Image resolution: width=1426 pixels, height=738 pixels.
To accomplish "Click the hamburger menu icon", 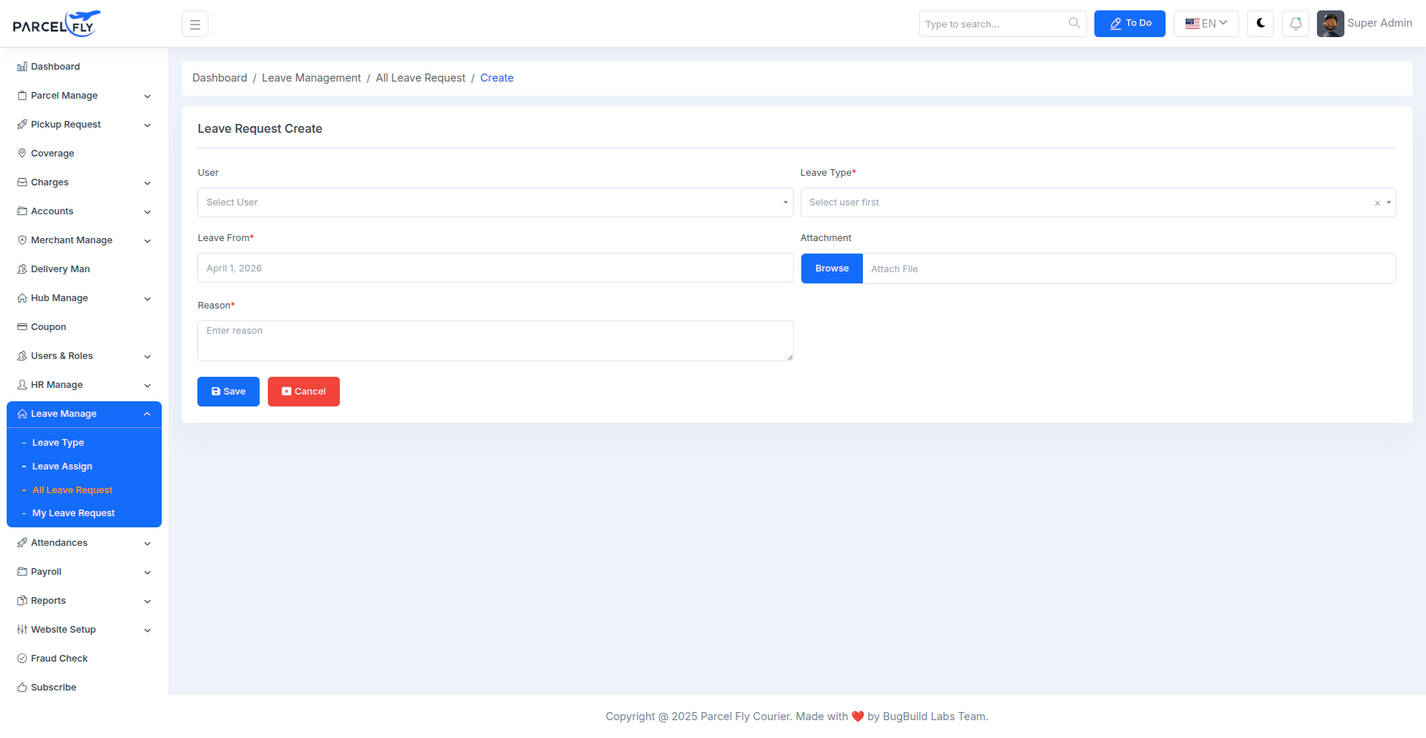I will (x=194, y=23).
